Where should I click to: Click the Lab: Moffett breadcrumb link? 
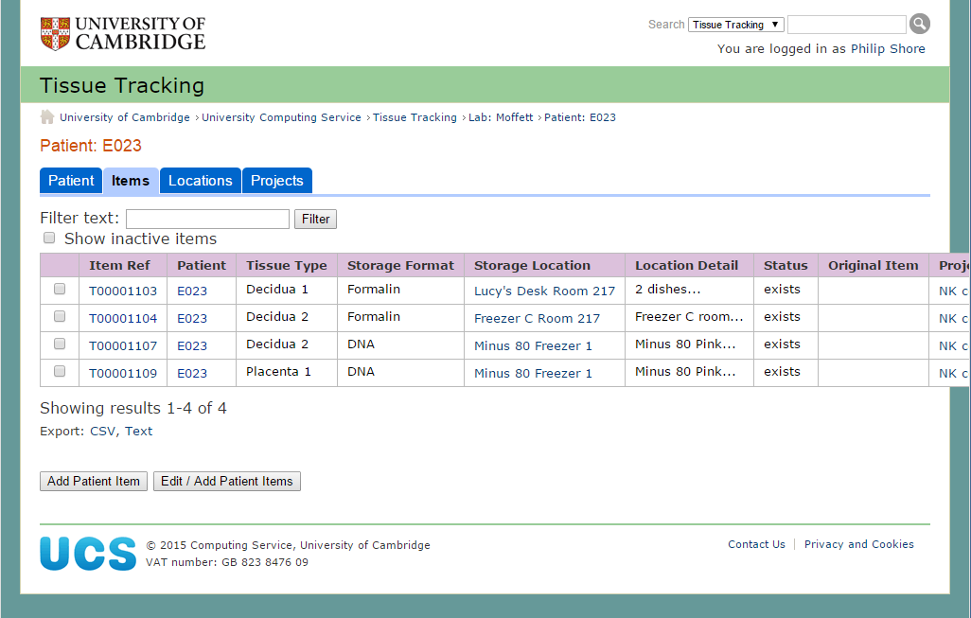(501, 117)
